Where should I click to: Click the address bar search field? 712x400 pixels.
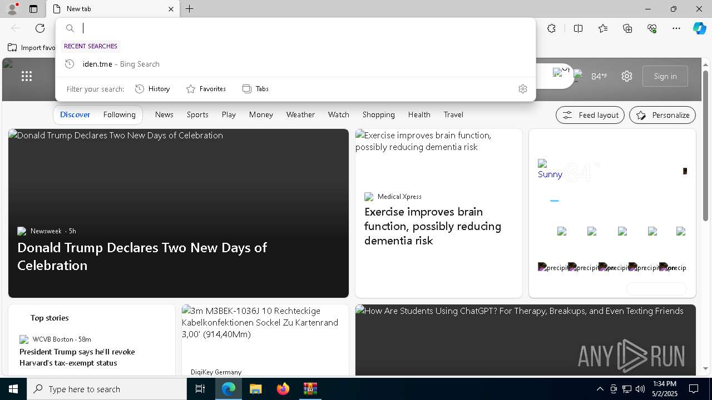point(295,28)
